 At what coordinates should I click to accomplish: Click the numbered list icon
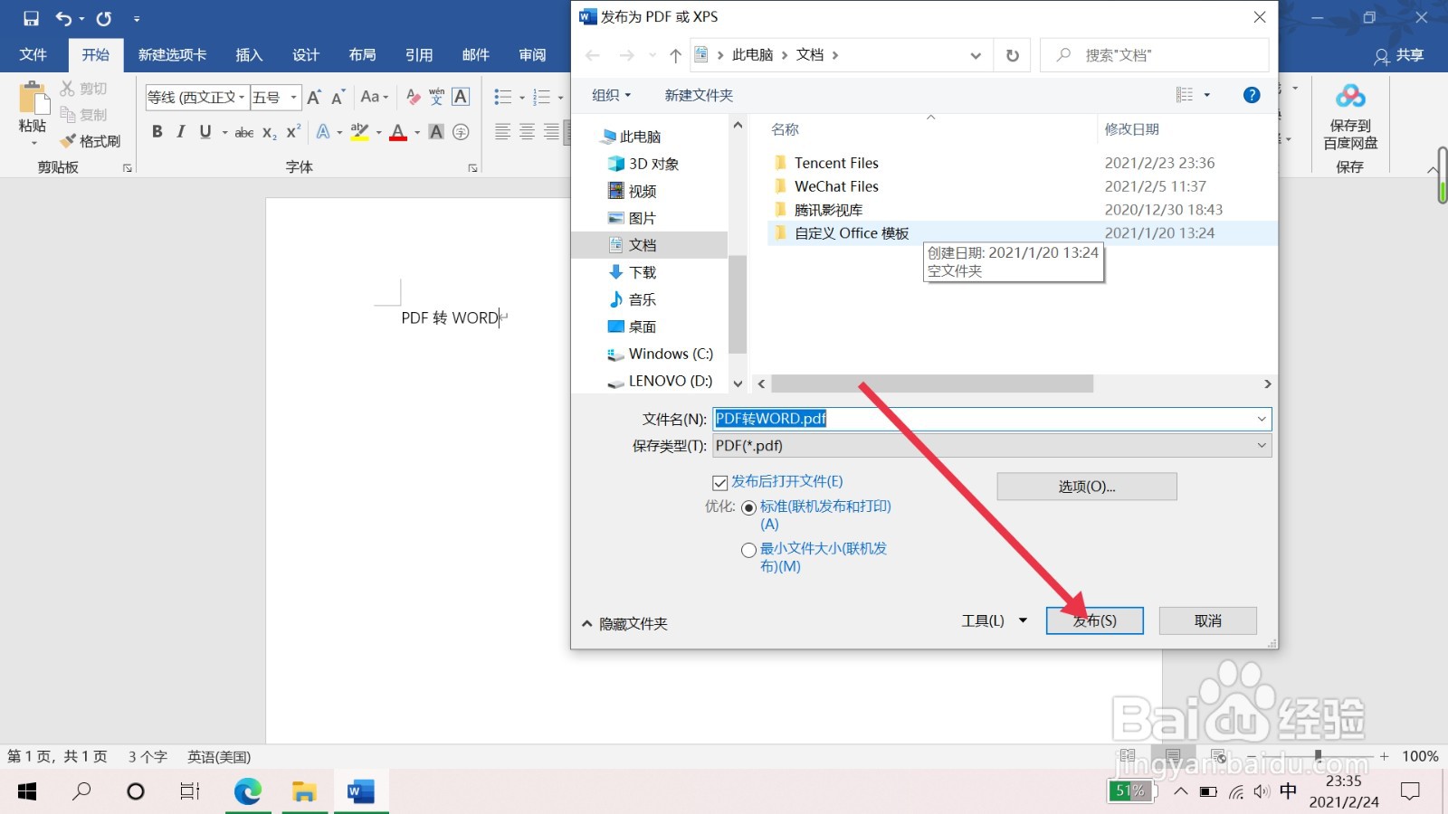point(542,97)
